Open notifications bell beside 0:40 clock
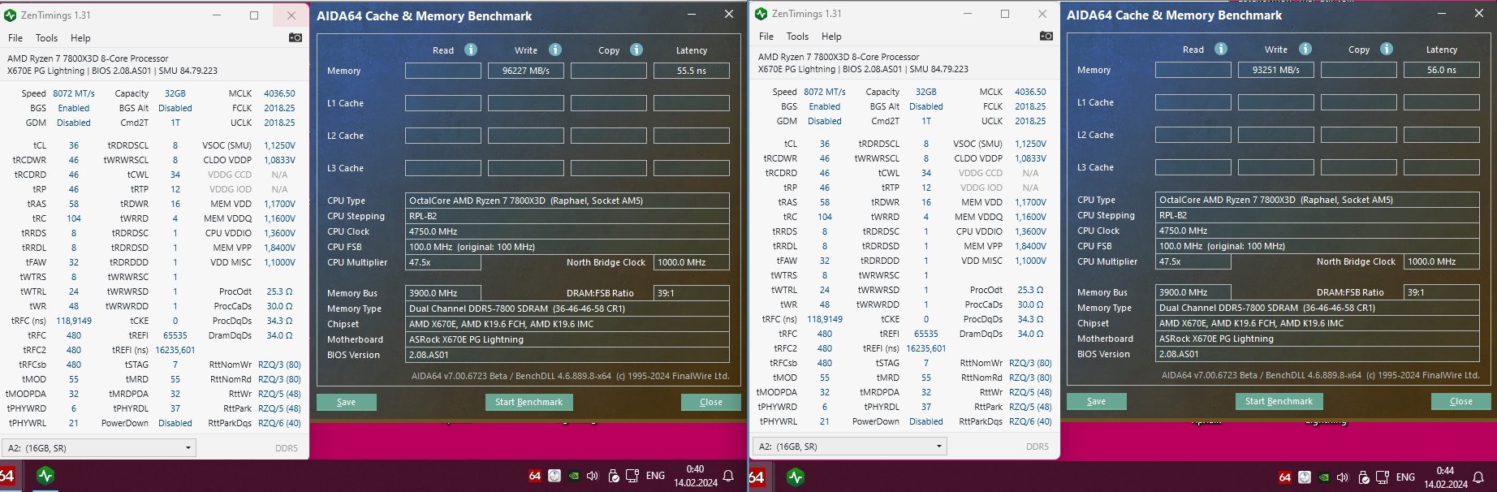 (x=729, y=476)
